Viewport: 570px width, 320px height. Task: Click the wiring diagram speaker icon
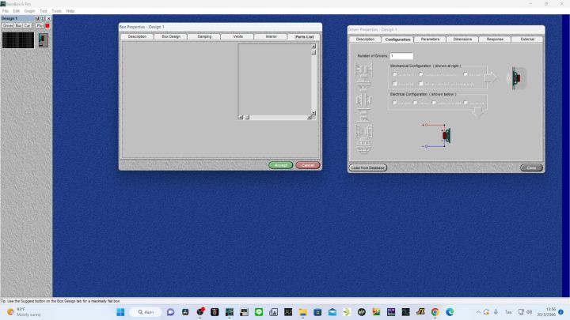[446, 135]
